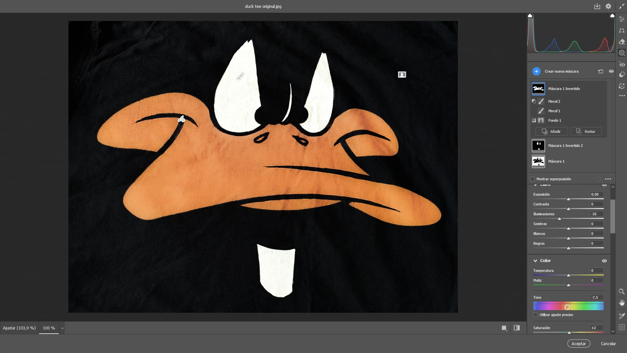
Task: Select the brush pin on the left beak
Action: tap(181, 119)
